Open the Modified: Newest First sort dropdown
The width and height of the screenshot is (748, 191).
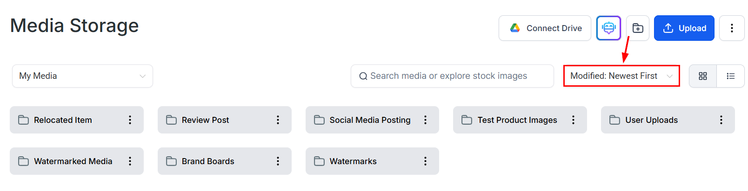point(621,76)
